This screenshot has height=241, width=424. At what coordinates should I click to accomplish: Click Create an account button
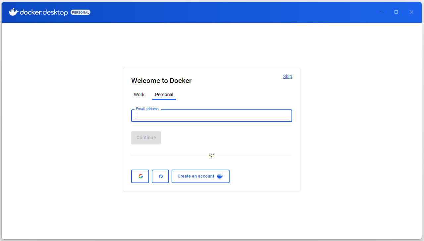click(x=200, y=176)
